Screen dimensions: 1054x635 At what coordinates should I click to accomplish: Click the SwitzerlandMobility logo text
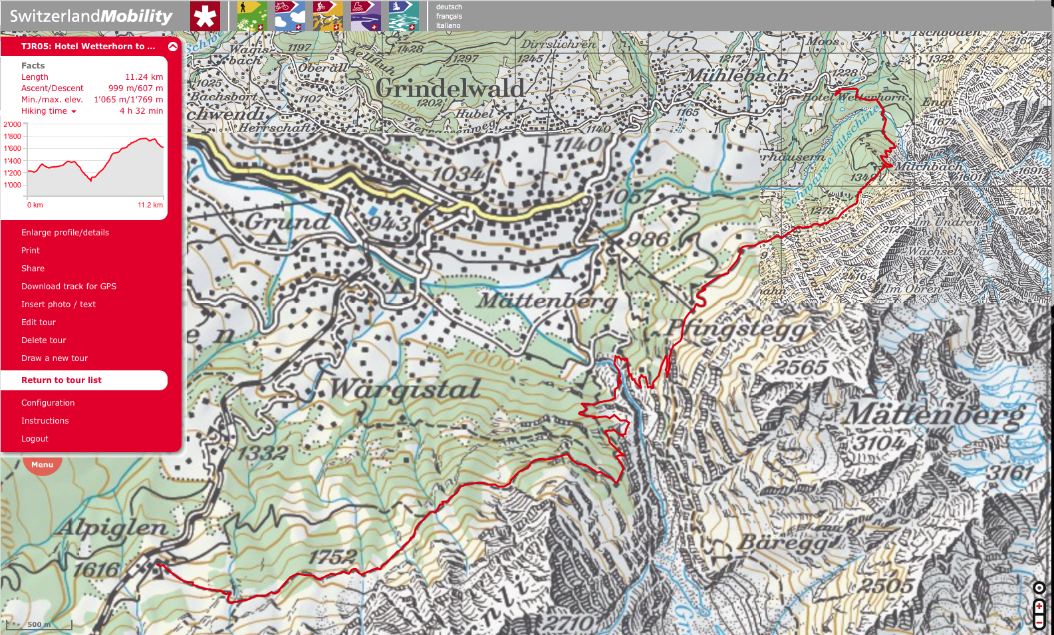coord(91,16)
